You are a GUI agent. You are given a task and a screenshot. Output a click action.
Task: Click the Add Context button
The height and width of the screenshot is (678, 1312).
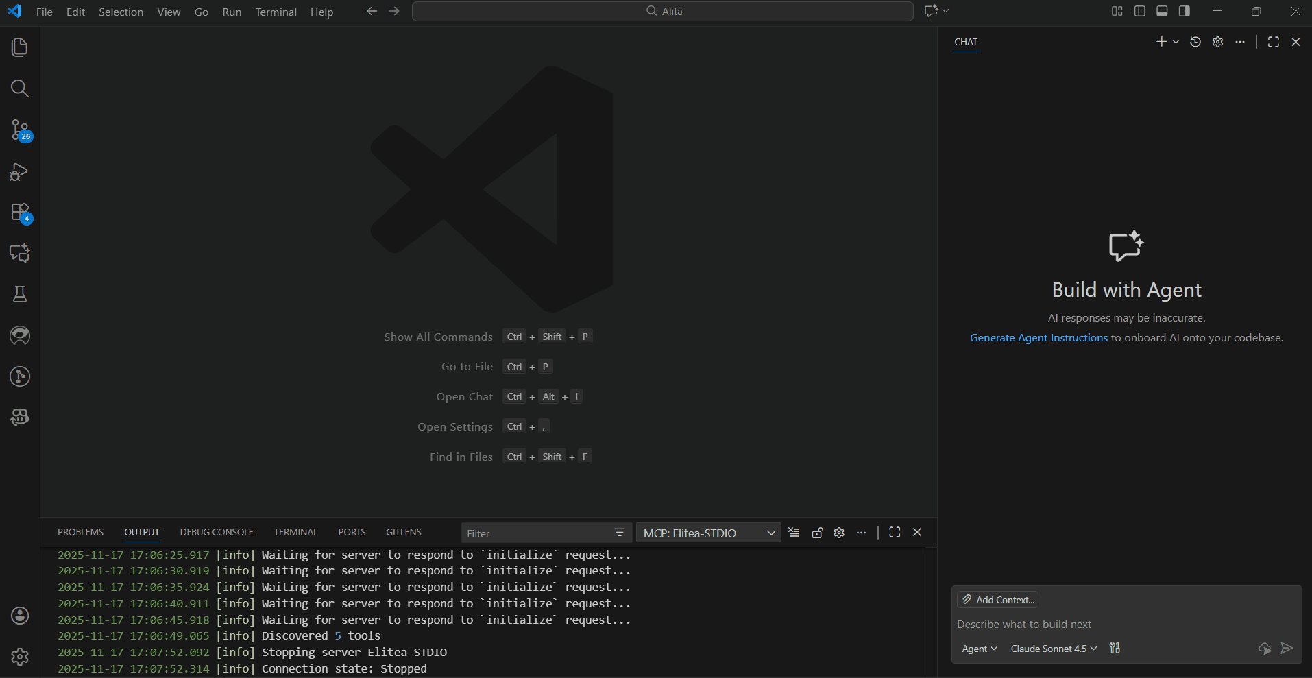[x=998, y=600]
